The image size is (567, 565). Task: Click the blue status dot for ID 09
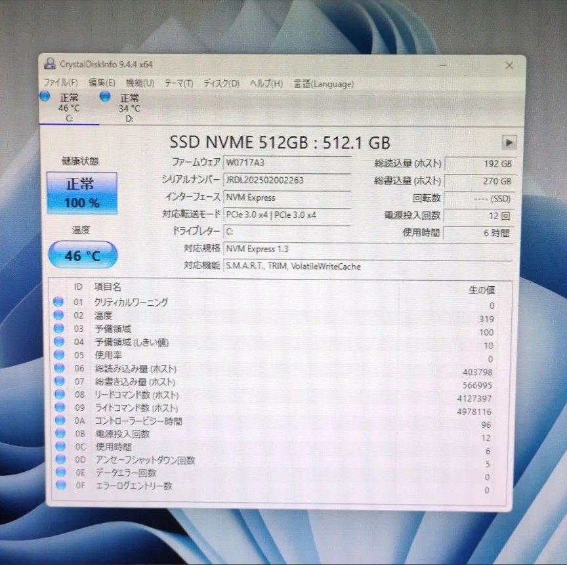[x=60, y=407]
